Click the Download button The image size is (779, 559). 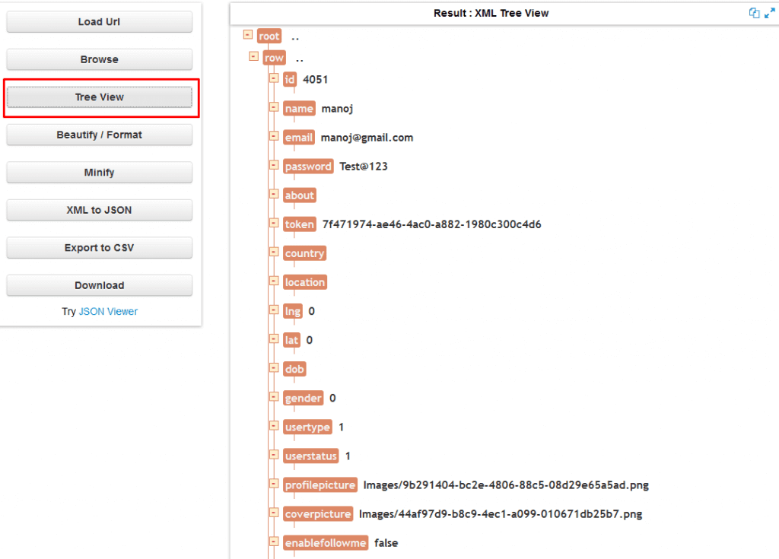[x=100, y=286]
